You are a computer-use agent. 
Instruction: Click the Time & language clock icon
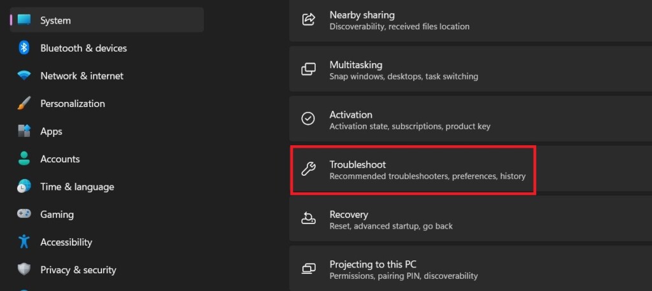pos(24,187)
